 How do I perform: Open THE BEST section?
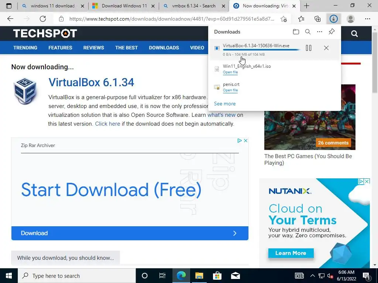pyautogui.click(x=126, y=48)
